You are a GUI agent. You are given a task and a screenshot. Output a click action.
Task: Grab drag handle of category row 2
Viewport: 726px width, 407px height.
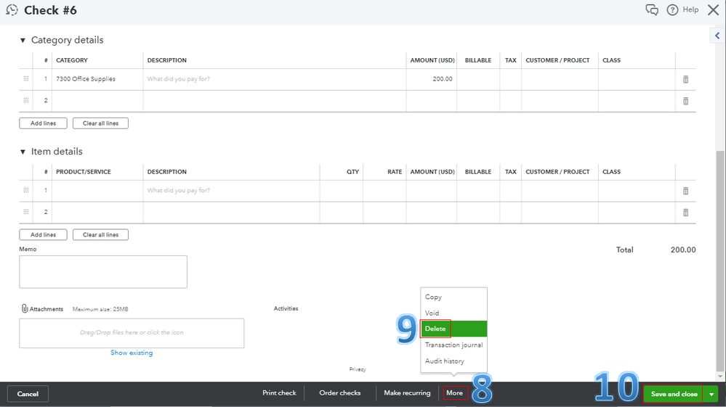pyautogui.click(x=26, y=100)
